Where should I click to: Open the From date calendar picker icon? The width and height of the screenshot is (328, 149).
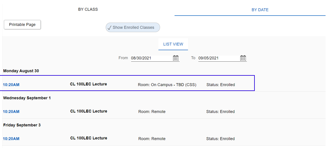pos(176,58)
